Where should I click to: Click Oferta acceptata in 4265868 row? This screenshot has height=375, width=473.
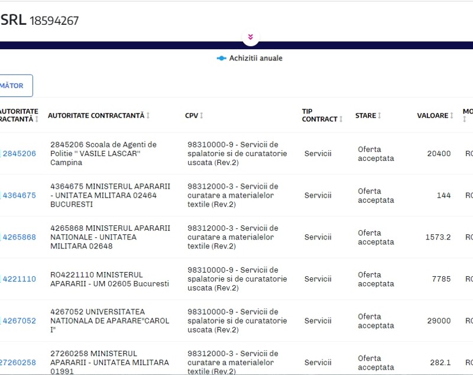coord(376,237)
